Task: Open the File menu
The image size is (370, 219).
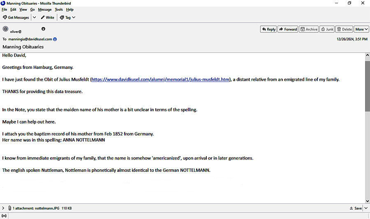Action: (x=4, y=9)
